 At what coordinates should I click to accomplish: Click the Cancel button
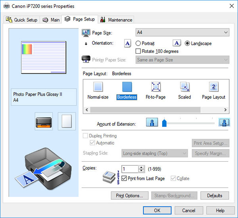pos(189,210)
